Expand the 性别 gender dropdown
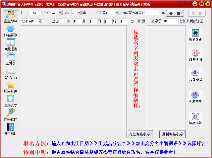212x158 pixels. coord(60,13)
